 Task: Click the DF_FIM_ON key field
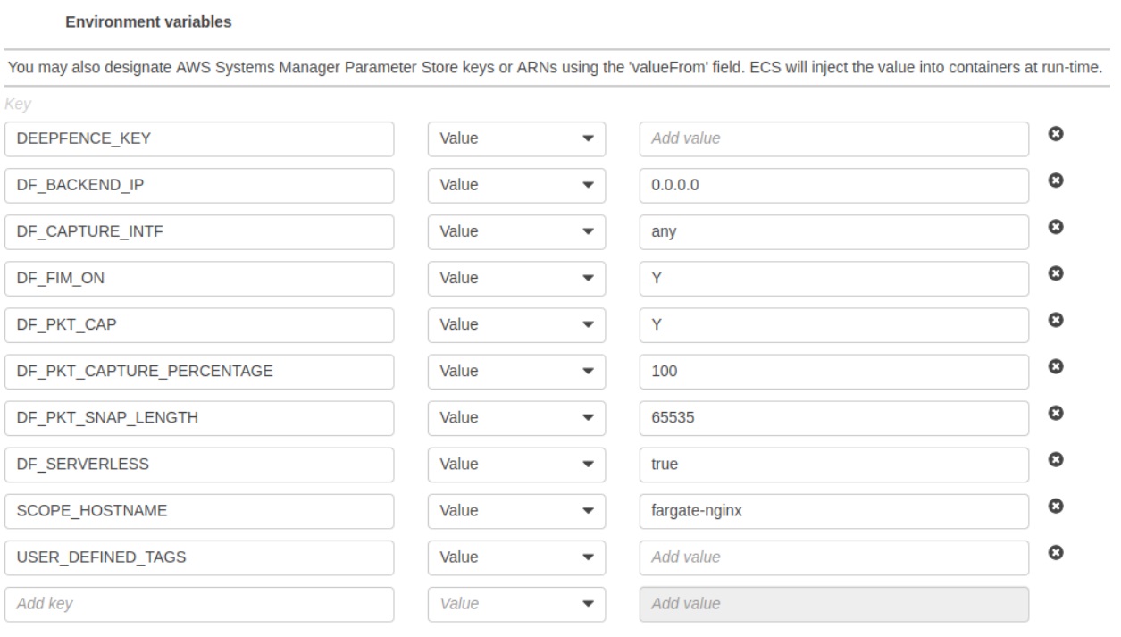pyautogui.click(x=199, y=279)
